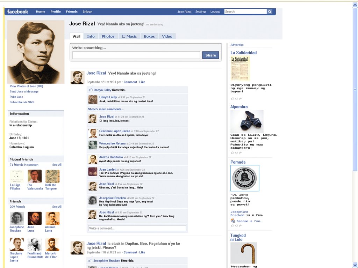Image resolution: width=358 pixels, height=268 pixels.
Task: Open Josephine Bracken's comment avatar
Action: click(x=93, y=200)
